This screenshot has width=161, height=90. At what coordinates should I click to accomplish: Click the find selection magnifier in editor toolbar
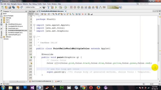point(53,14)
